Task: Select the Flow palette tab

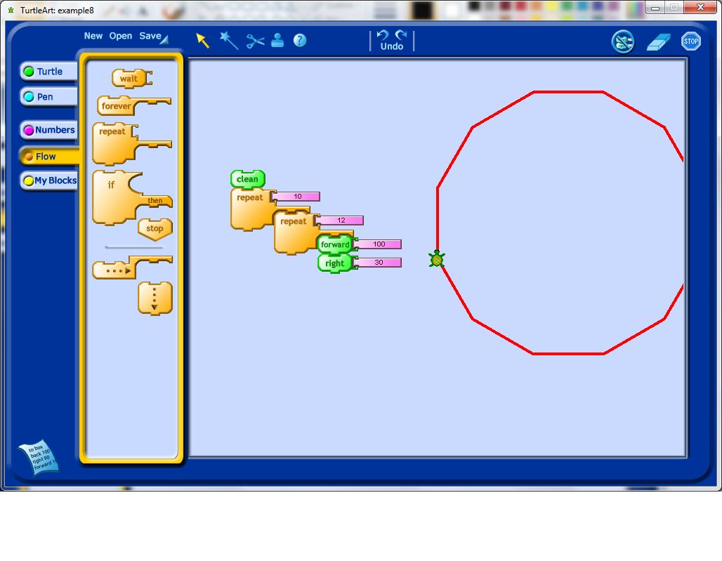Action: [49, 157]
